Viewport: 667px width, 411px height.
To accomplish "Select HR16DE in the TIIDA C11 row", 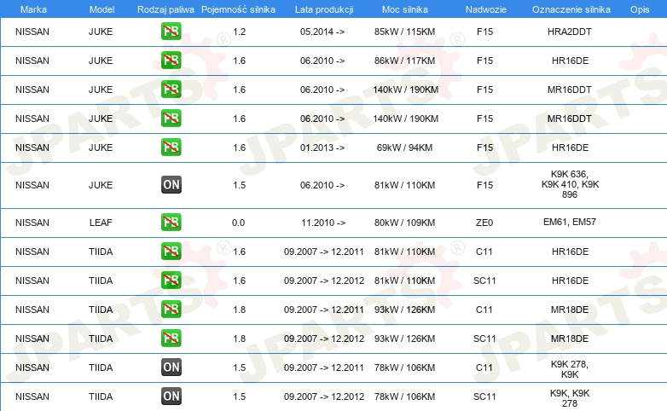I will click(570, 251).
